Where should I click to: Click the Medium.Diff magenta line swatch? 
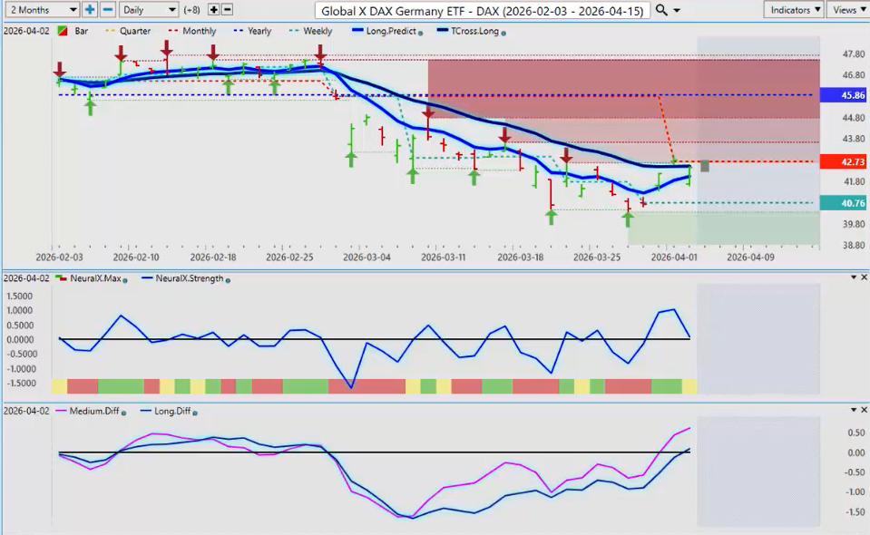(x=61, y=411)
